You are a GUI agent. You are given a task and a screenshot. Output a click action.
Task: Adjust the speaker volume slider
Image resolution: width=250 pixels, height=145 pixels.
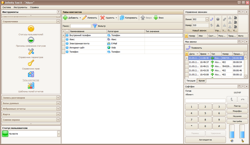point(232,131)
